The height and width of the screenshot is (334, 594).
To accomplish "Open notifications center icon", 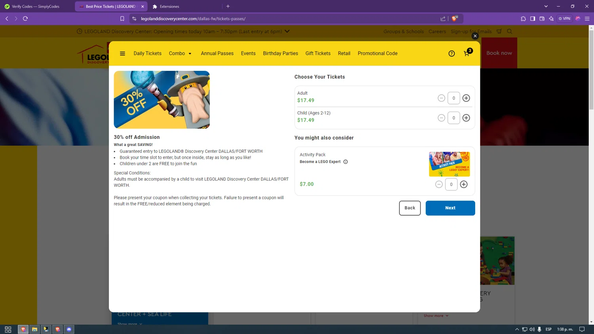I will [x=582, y=329].
